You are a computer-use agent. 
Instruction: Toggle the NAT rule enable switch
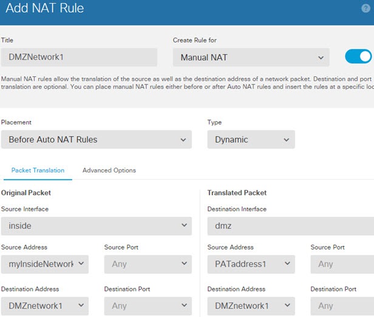358,56
